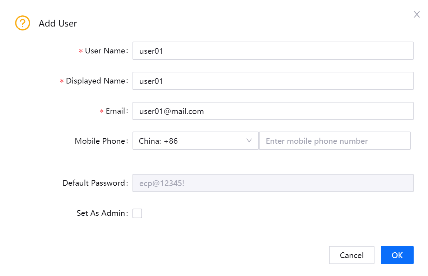Click the Mobile Phone label text
428x276 pixels.
[100, 141]
